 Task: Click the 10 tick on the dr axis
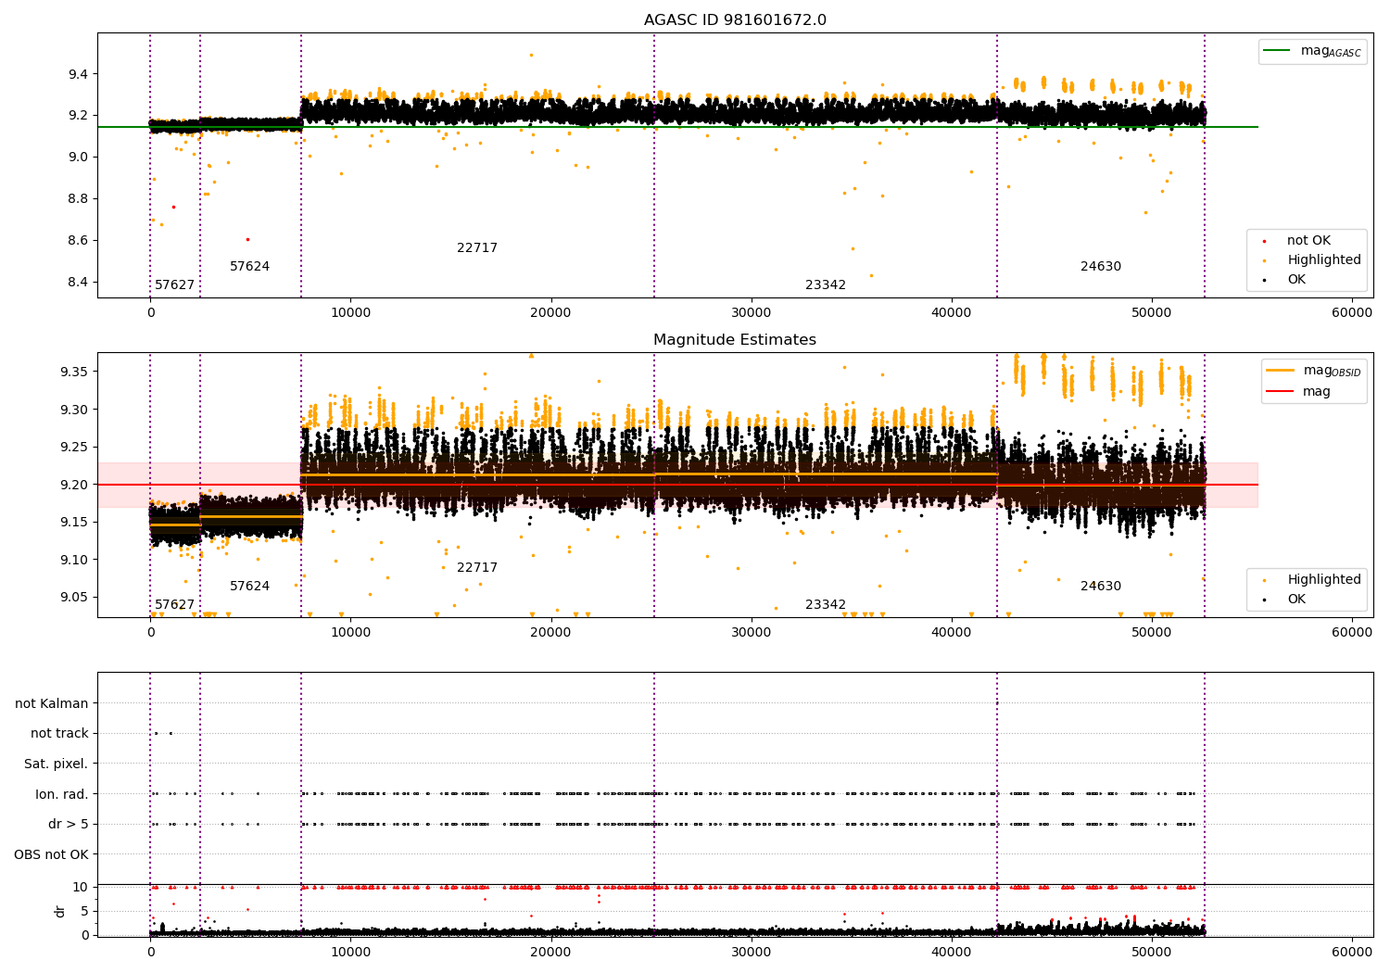click(x=81, y=887)
